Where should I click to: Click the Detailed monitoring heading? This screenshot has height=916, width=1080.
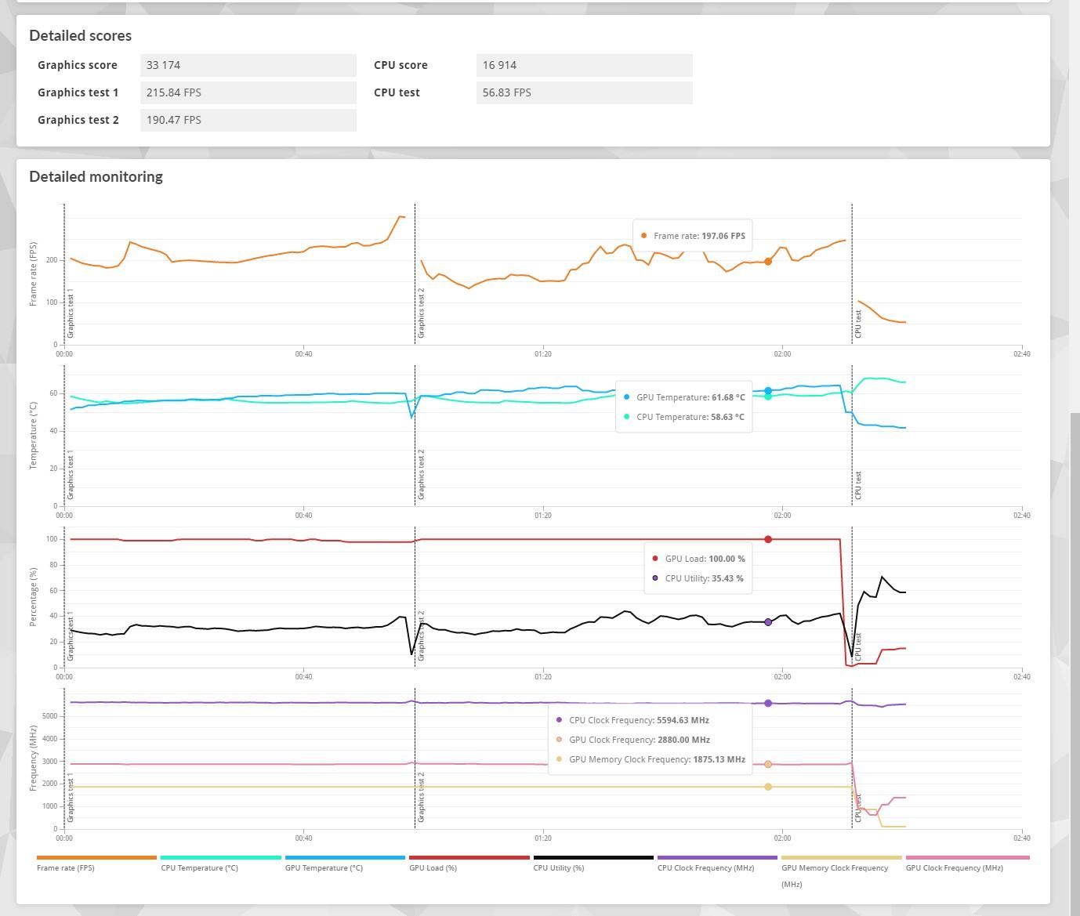(96, 177)
